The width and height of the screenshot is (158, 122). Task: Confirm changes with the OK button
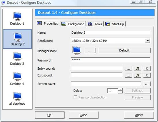click(x=50, y=115)
